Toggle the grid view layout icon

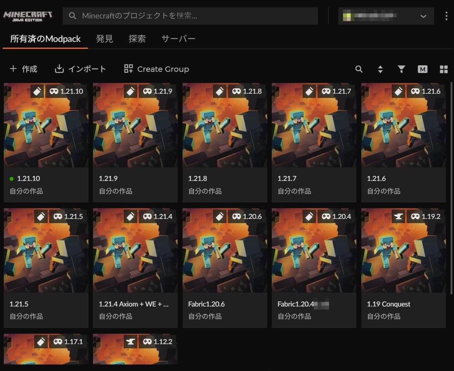pyautogui.click(x=444, y=69)
